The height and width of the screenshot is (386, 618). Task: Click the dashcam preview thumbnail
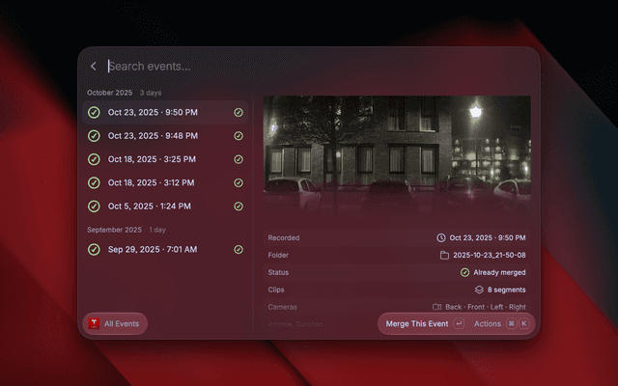click(397, 156)
